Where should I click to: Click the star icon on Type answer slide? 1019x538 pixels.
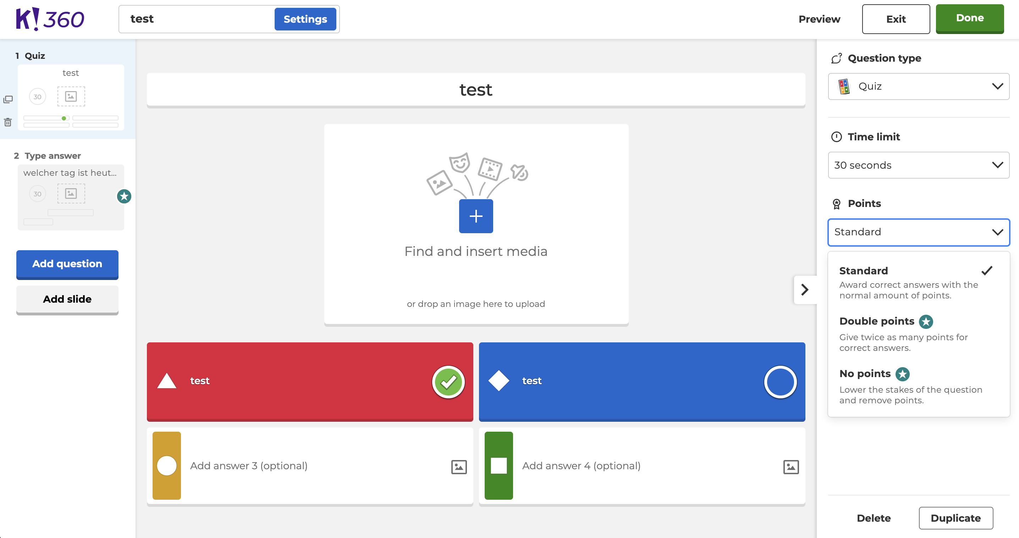tap(124, 197)
